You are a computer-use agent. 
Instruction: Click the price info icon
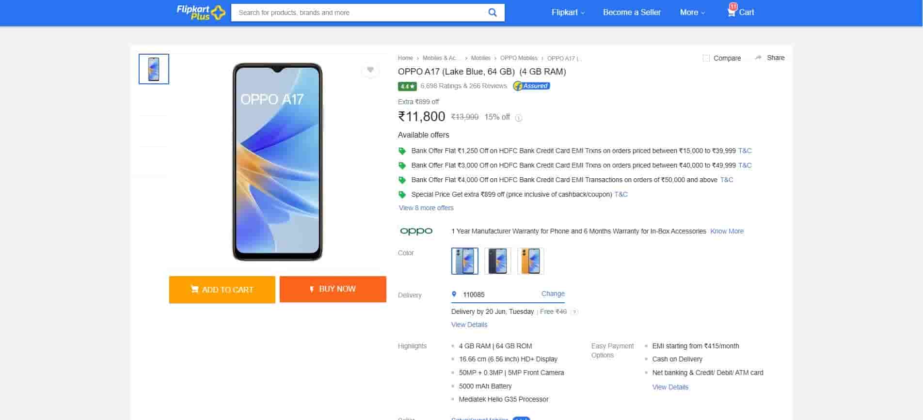tap(519, 118)
